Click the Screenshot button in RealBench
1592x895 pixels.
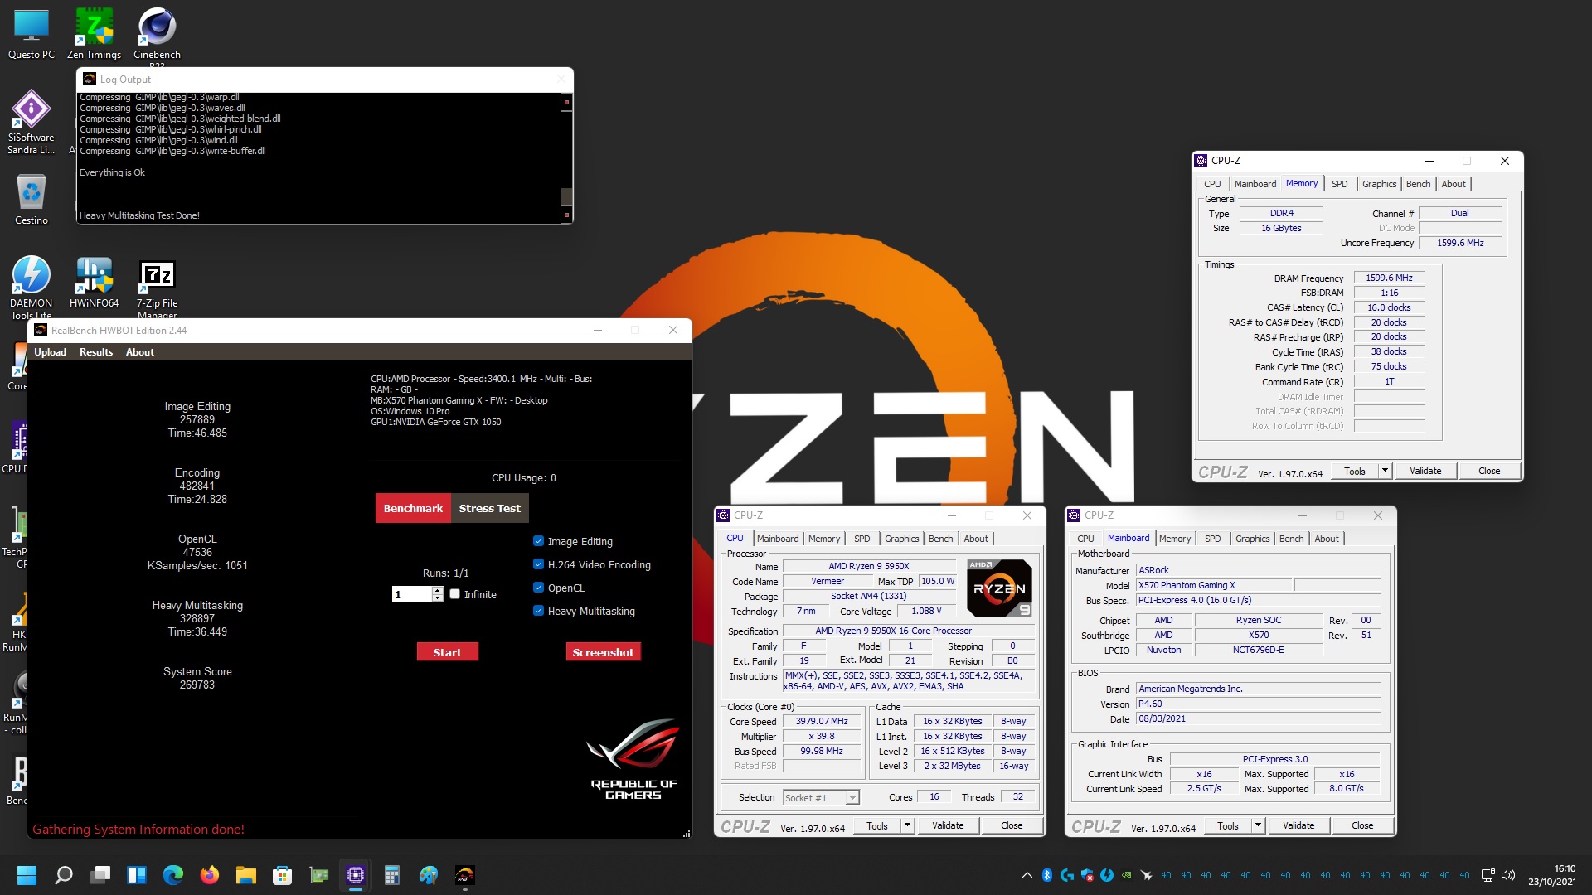pos(603,652)
